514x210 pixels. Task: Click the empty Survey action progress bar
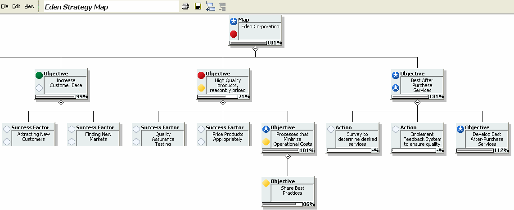pyautogui.click(x=349, y=151)
